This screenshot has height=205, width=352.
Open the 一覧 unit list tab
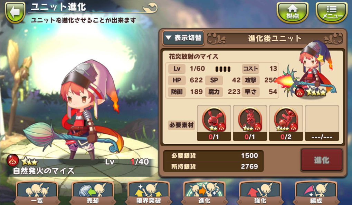37,193
